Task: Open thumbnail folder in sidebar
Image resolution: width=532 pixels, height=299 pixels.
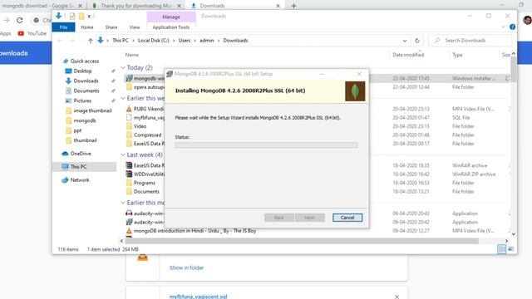Action: click(x=85, y=140)
